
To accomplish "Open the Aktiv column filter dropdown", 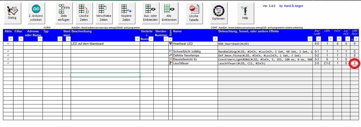I will (x=11, y=39).
